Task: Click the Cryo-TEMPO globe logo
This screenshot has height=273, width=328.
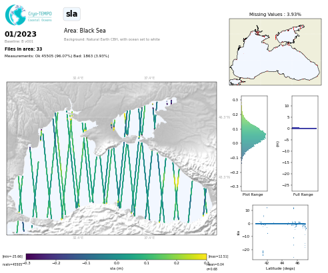Action: pos(15,15)
